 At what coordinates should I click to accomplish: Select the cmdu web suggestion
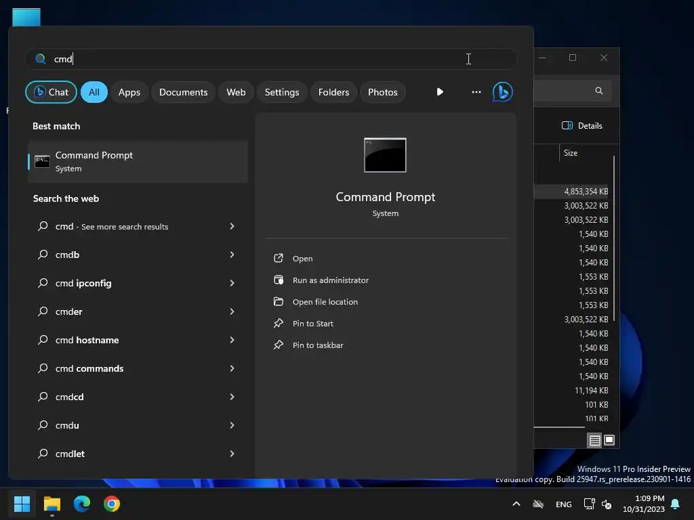coord(138,425)
